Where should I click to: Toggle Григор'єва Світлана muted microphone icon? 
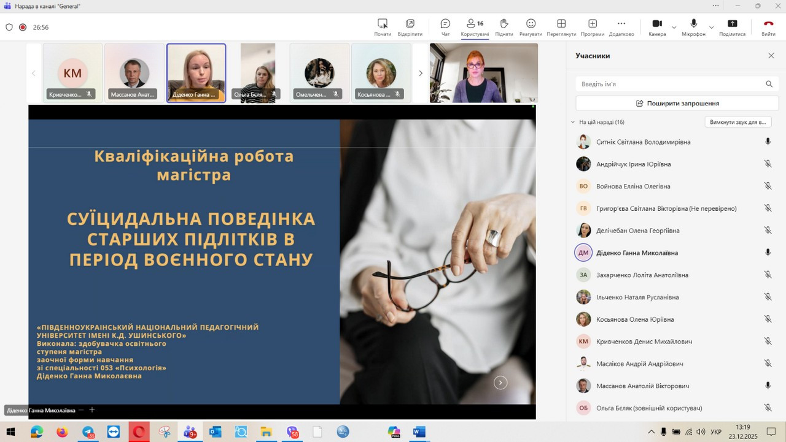[768, 208]
